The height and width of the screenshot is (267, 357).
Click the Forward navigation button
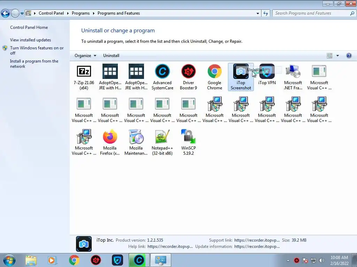pos(15,13)
